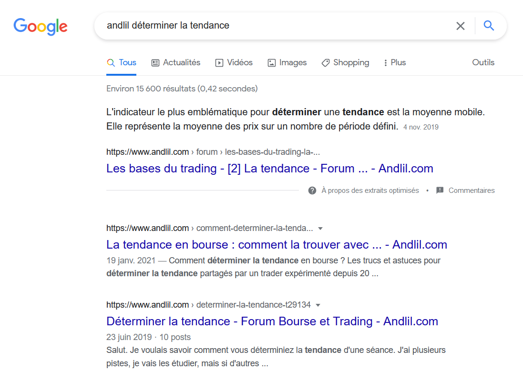Expand arrow next to comment-determiner-la-tenda... URL
The height and width of the screenshot is (381, 523).
click(320, 228)
